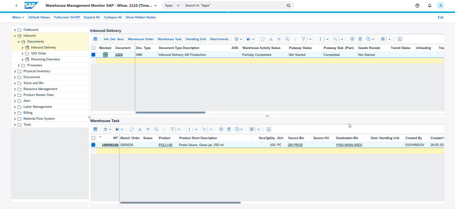This screenshot has width=455, height=213.
Task: Click the Expand All button
Action: click(x=92, y=17)
